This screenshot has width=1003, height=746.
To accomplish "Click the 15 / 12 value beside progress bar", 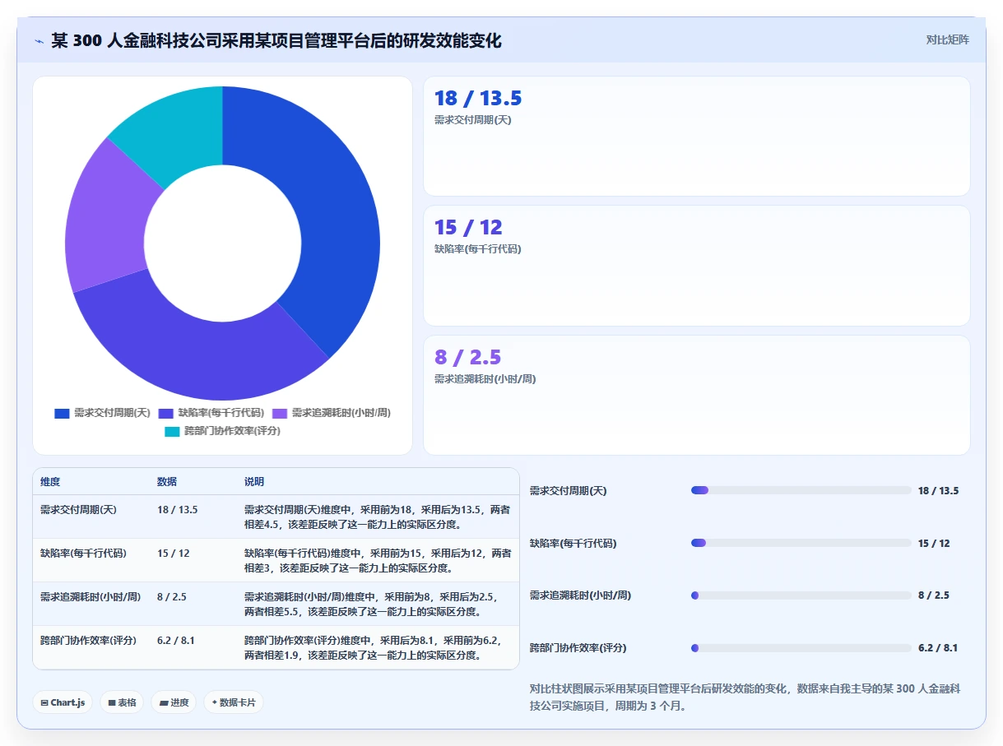I will (934, 543).
